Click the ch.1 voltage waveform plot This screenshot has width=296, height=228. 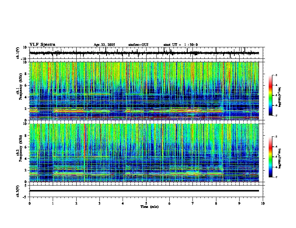(x=147, y=53)
